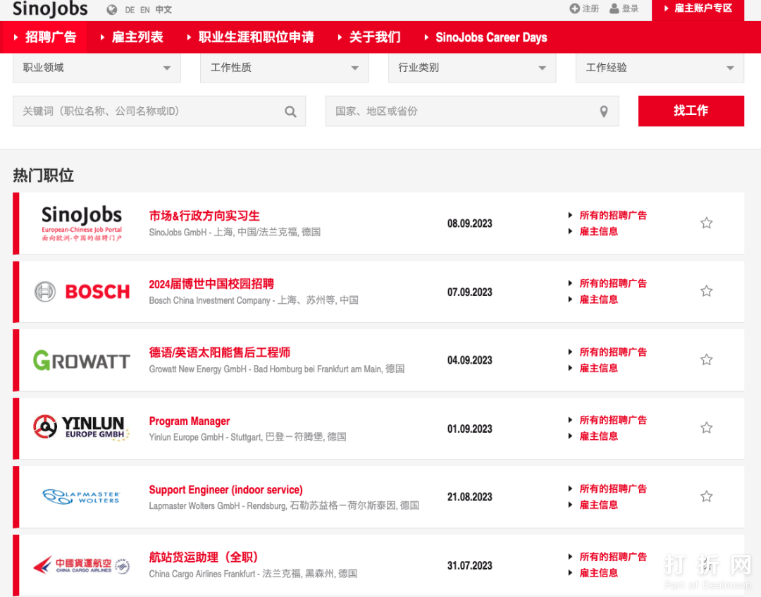Screen dimensions: 761x597
Task: Click the location pin icon
Action: [x=603, y=111]
